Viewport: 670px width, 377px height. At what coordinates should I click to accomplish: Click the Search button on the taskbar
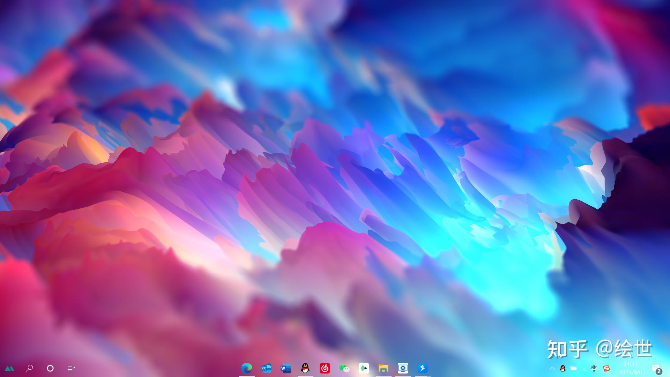click(x=30, y=368)
